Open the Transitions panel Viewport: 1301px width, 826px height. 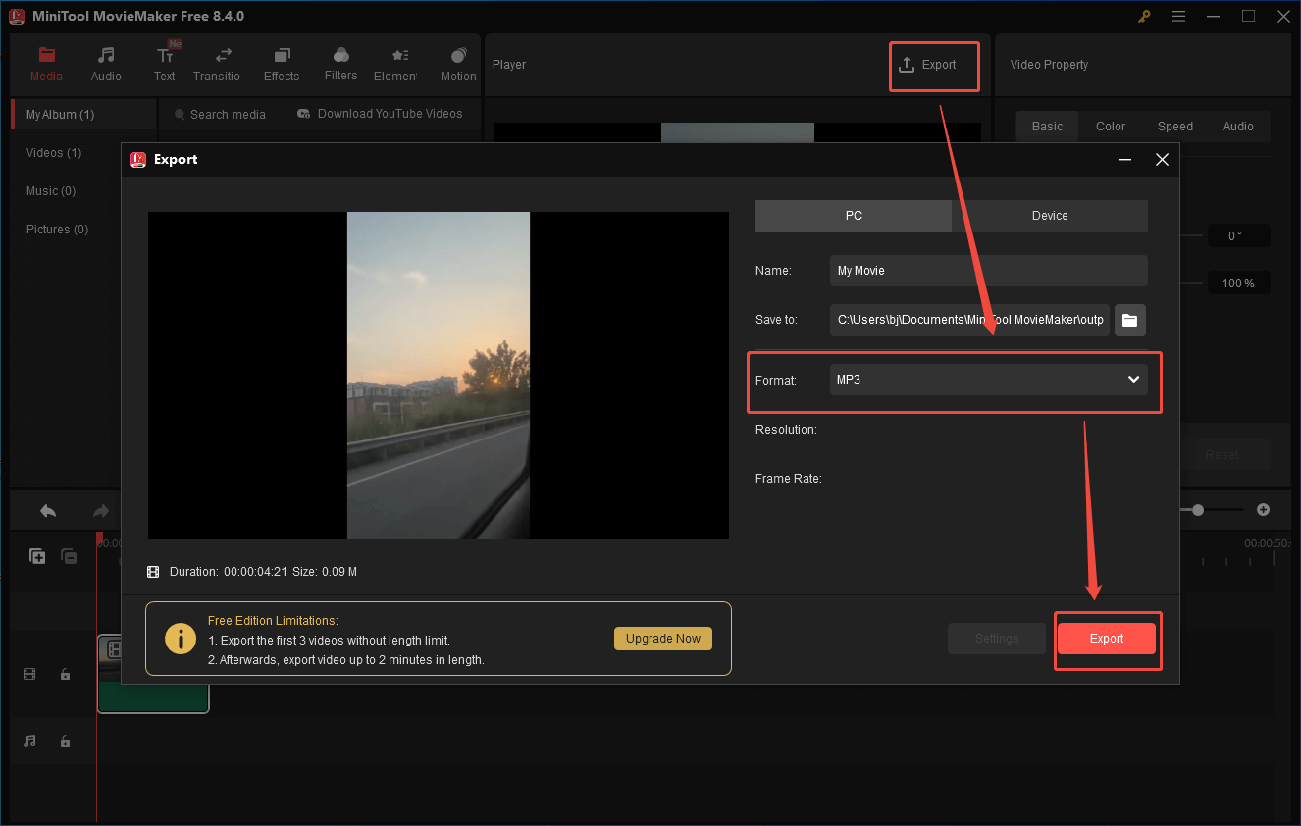click(217, 64)
